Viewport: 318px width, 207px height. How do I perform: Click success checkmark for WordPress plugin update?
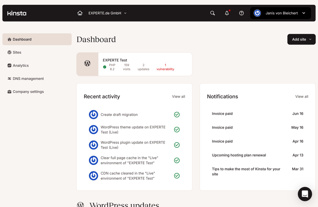(x=177, y=145)
